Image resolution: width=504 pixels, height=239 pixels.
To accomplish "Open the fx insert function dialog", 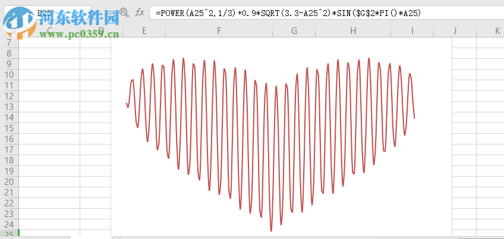I will click(x=140, y=12).
